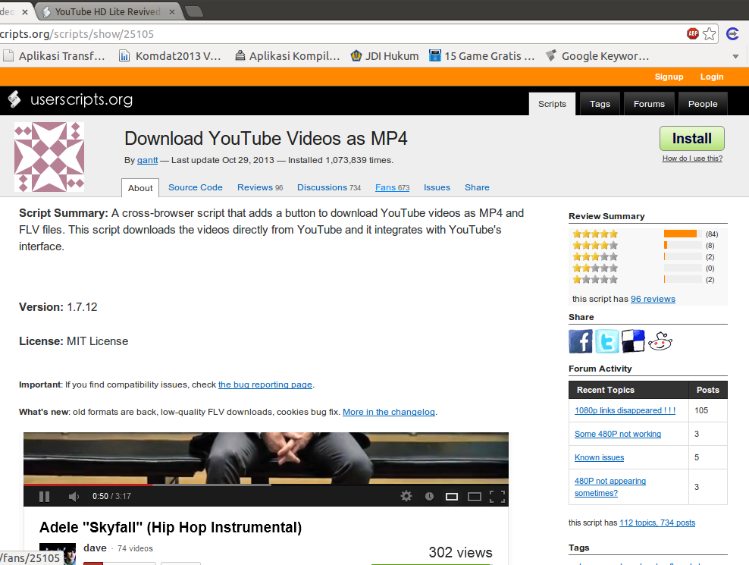
Task: Switch to small player size
Action: [451, 497]
